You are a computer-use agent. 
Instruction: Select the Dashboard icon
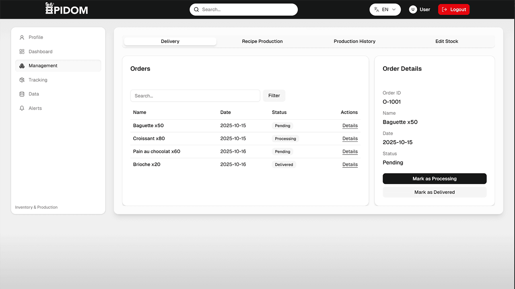point(22,51)
